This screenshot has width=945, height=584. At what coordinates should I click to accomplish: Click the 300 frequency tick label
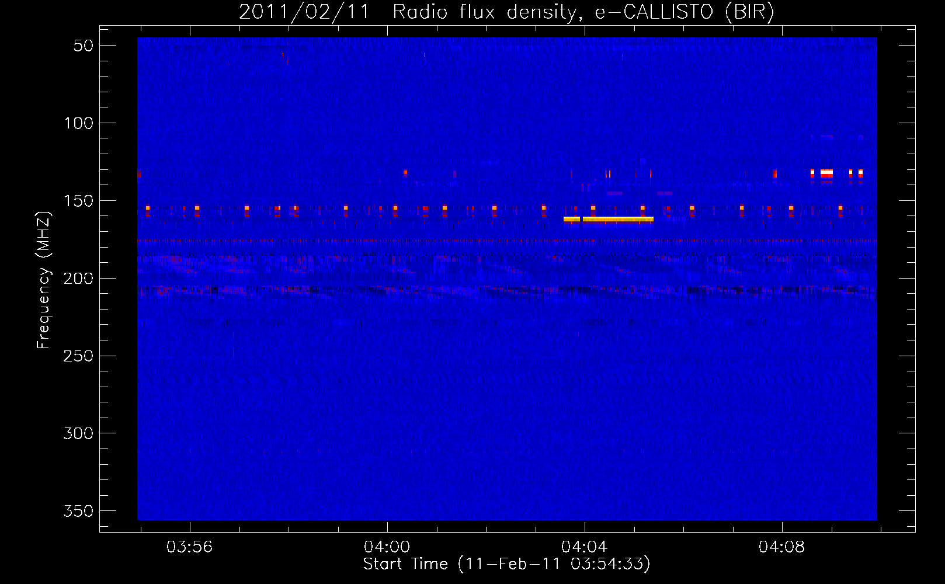[79, 433]
